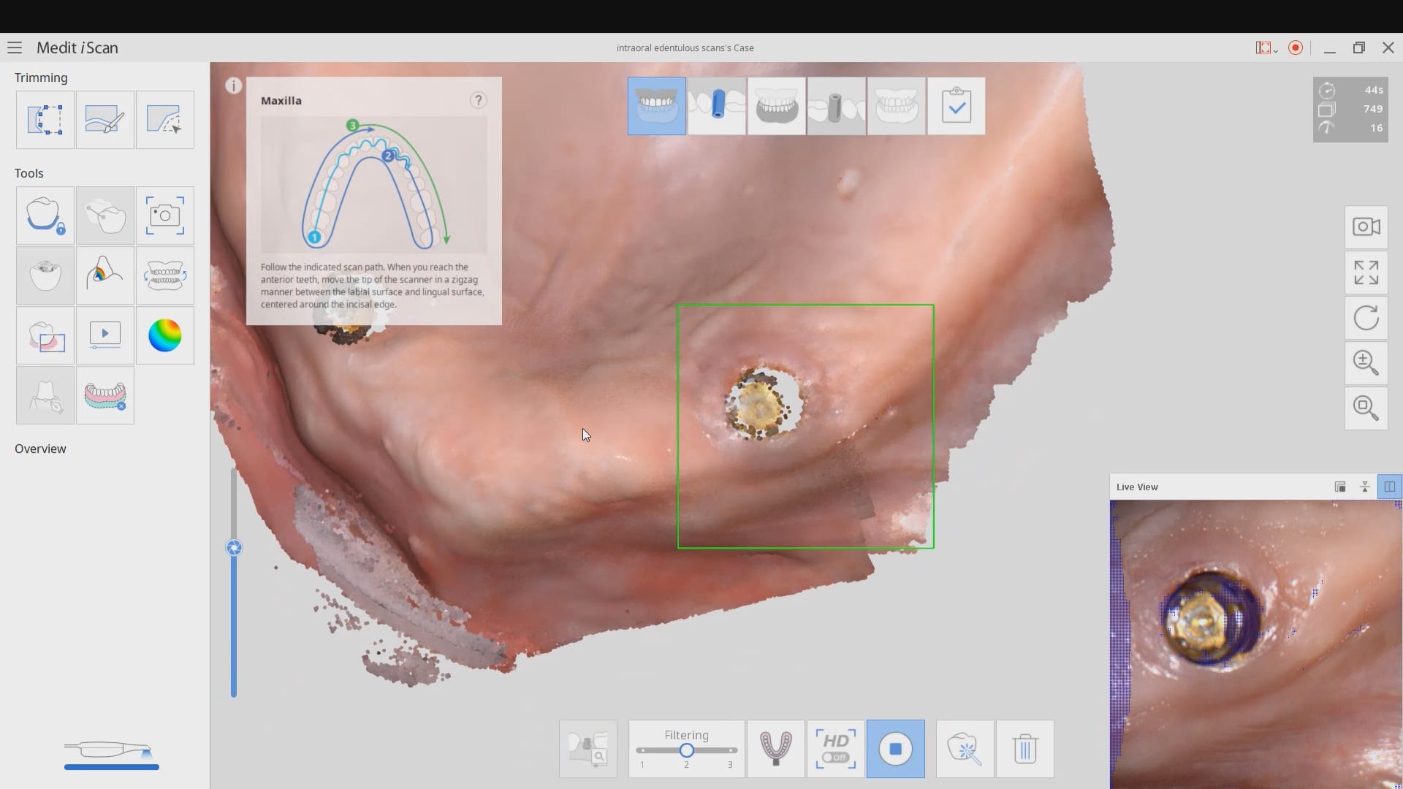Click the red record button in title bar
1403x789 pixels.
(x=1296, y=48)
